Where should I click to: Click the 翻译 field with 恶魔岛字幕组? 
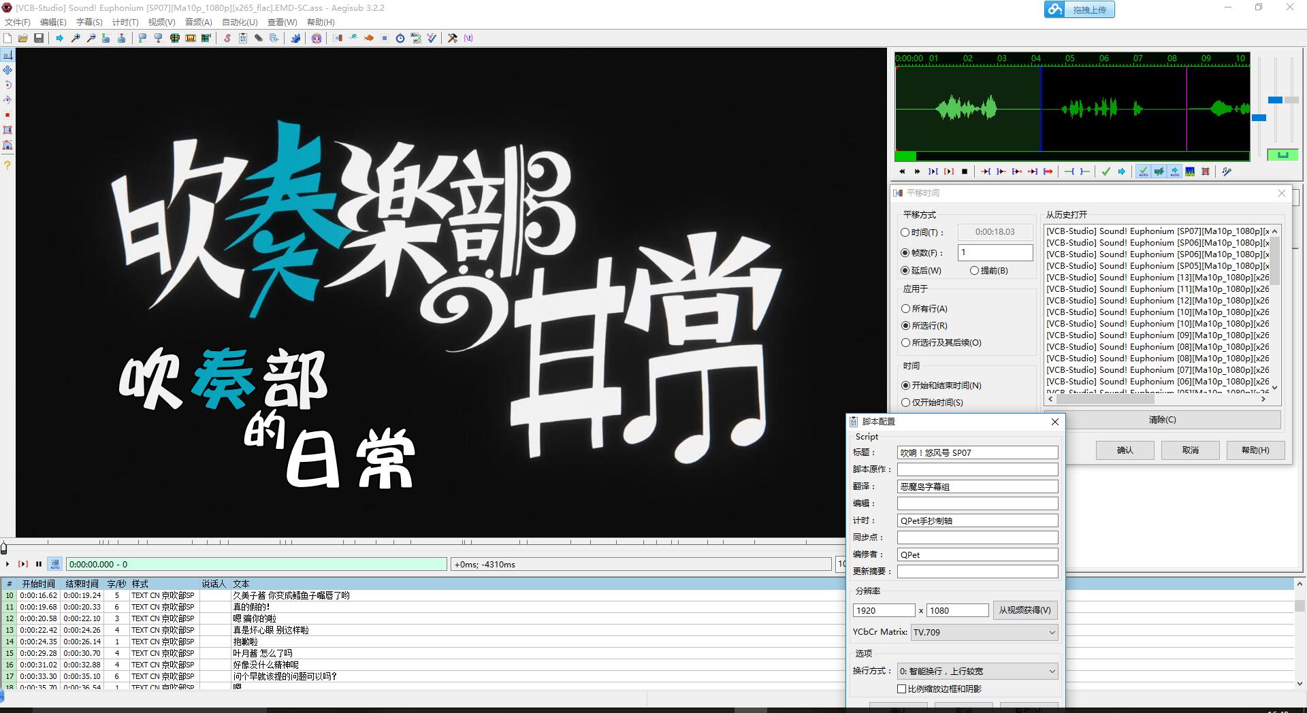click(978, 486)
